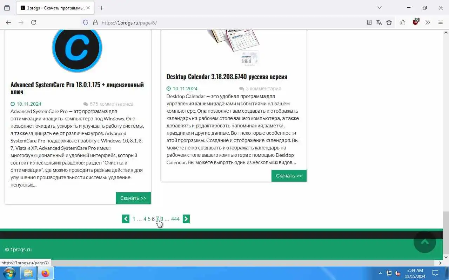Click Скачать button under Desktop Calendar
The width and height of the screenshot is (449, 280).
pyautogui.click(x=289, y=176)
